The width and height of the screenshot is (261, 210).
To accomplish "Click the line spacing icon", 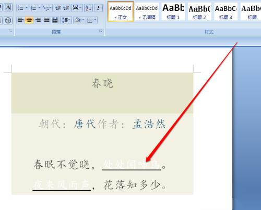I will pyautogui.click(x=65, y=20).
